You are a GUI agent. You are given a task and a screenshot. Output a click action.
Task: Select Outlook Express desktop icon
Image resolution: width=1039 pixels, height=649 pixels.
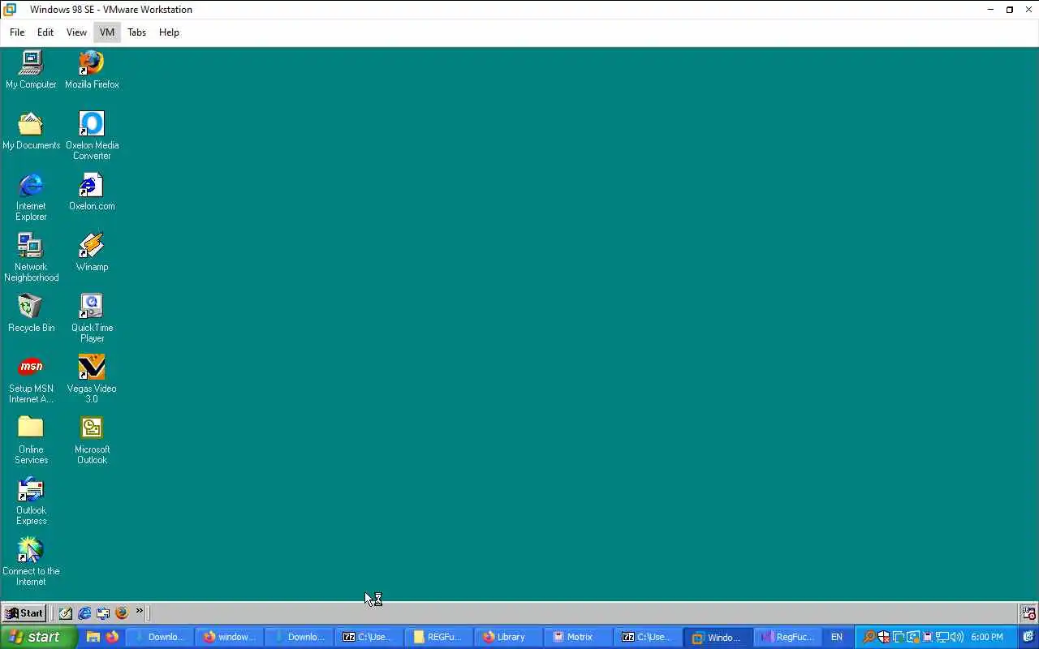[31, 501]
